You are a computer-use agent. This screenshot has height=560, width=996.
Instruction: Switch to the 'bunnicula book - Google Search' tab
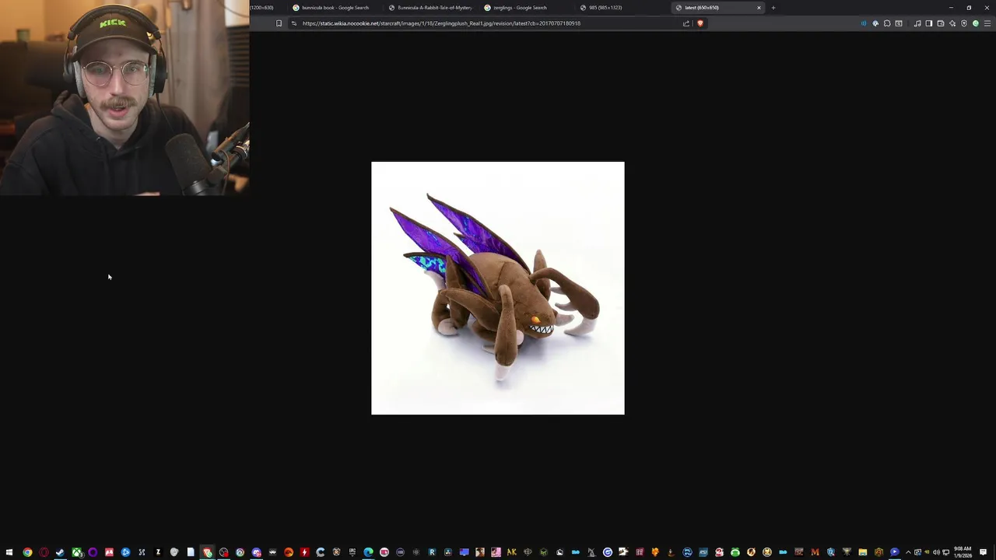pos(335,8)
